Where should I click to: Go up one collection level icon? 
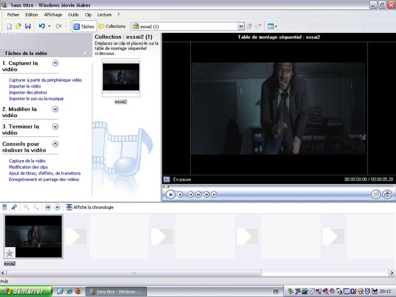point(250,26)
